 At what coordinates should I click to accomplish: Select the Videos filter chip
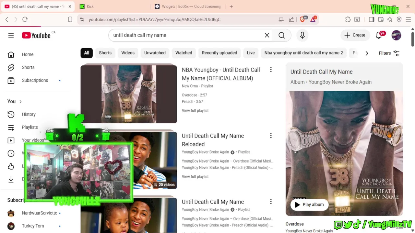coord(128,53)
